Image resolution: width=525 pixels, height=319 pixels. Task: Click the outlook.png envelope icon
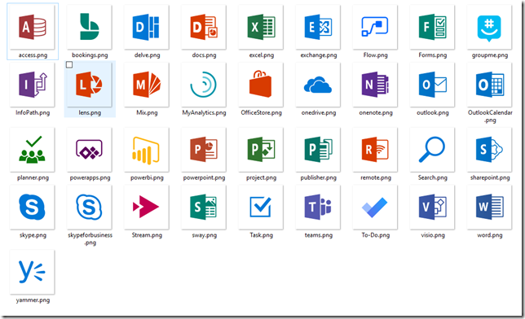(x=433, y=85)
